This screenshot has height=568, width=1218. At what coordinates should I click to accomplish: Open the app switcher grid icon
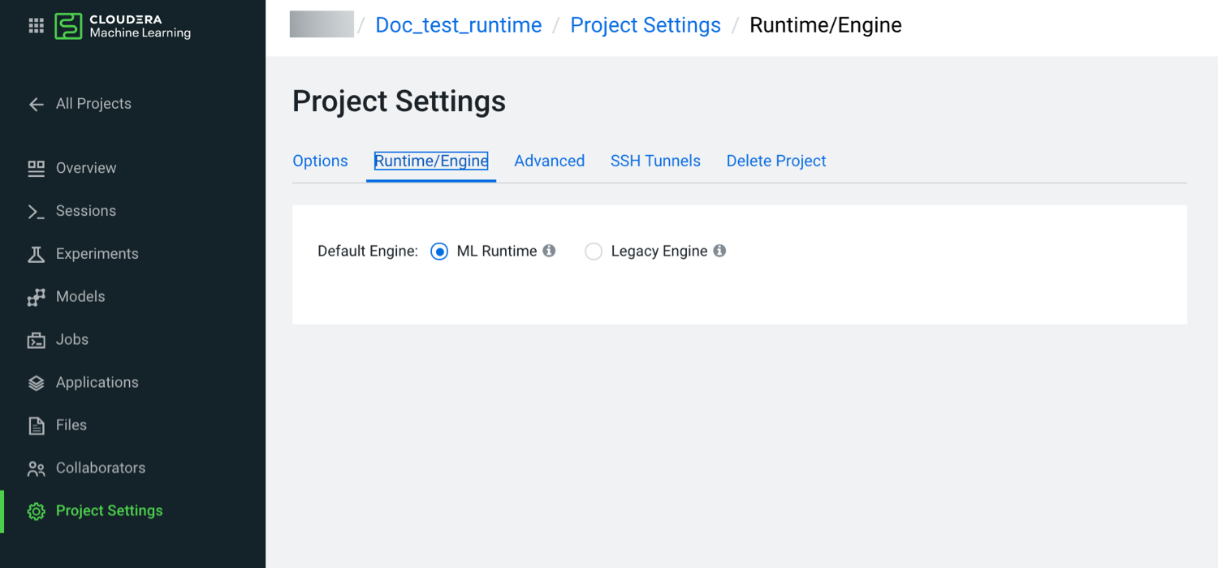[37, 26]
